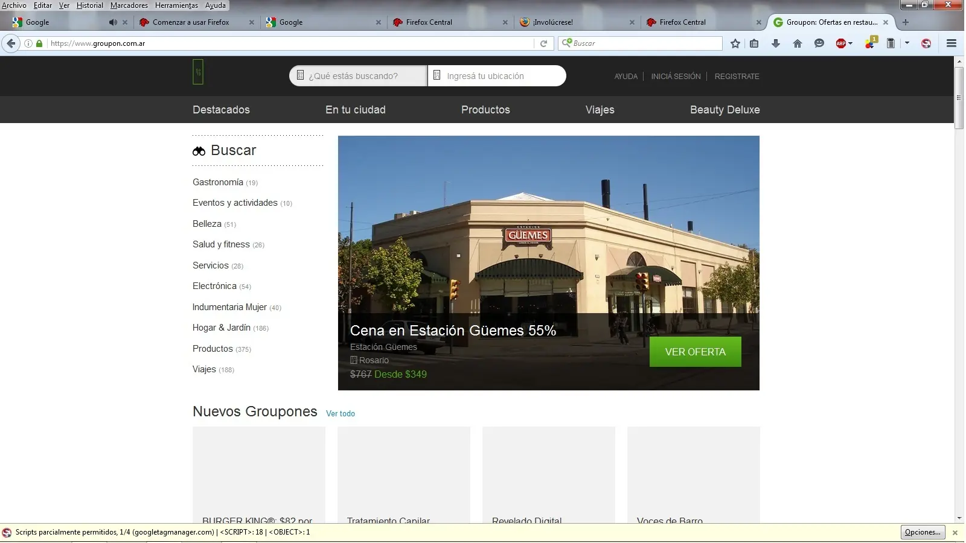Choose search engine via the magnifier icon
Screen dimensions: 966x543
pos(566,43)
